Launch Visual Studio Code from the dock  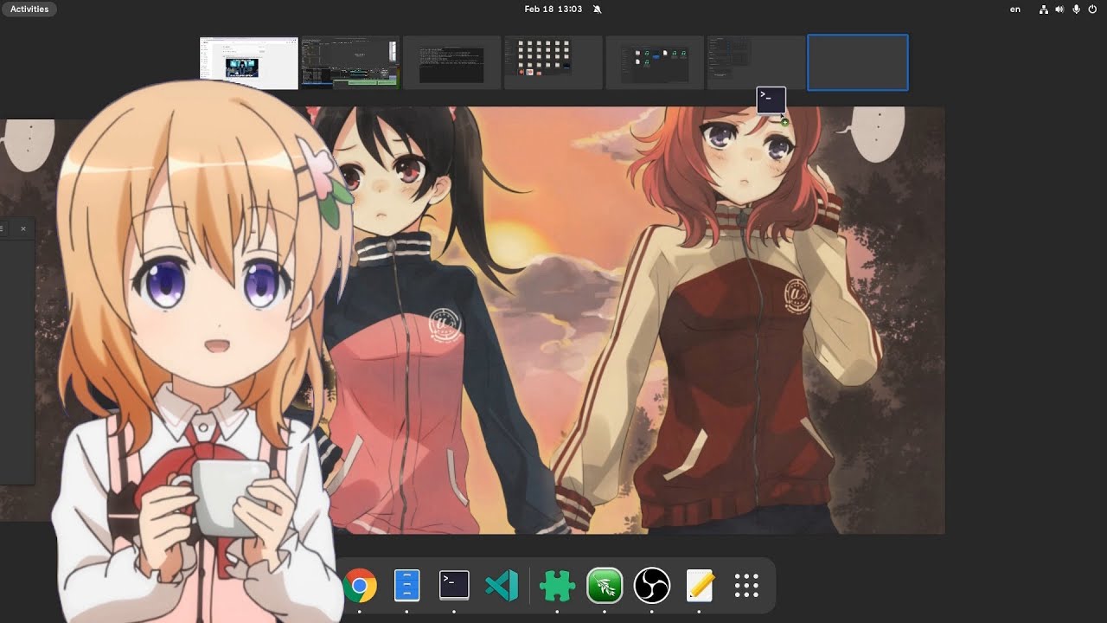(x=502, y=586)
